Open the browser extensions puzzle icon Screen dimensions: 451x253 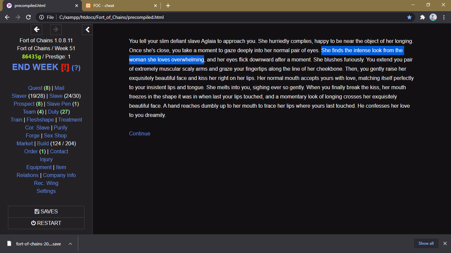coord(422,17)
